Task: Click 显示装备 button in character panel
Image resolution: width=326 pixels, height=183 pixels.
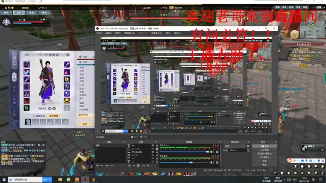Action: [x=54, y=116]
